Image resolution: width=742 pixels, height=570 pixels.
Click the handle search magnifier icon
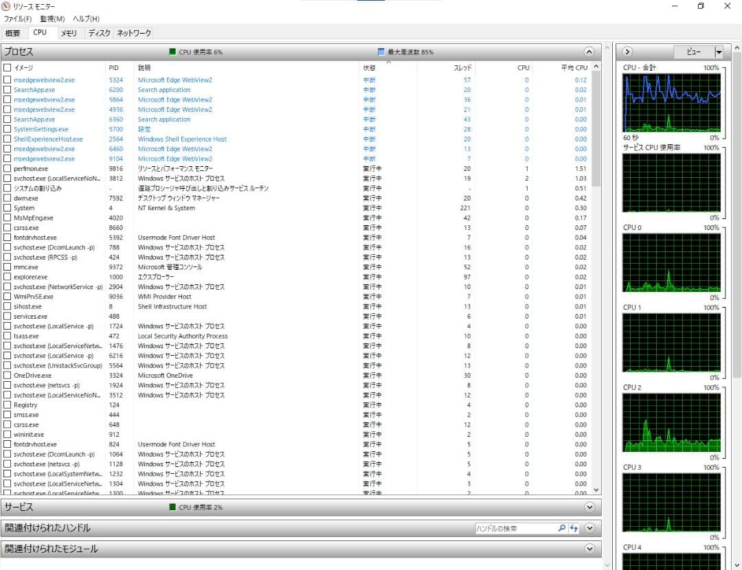coord(561,527)
